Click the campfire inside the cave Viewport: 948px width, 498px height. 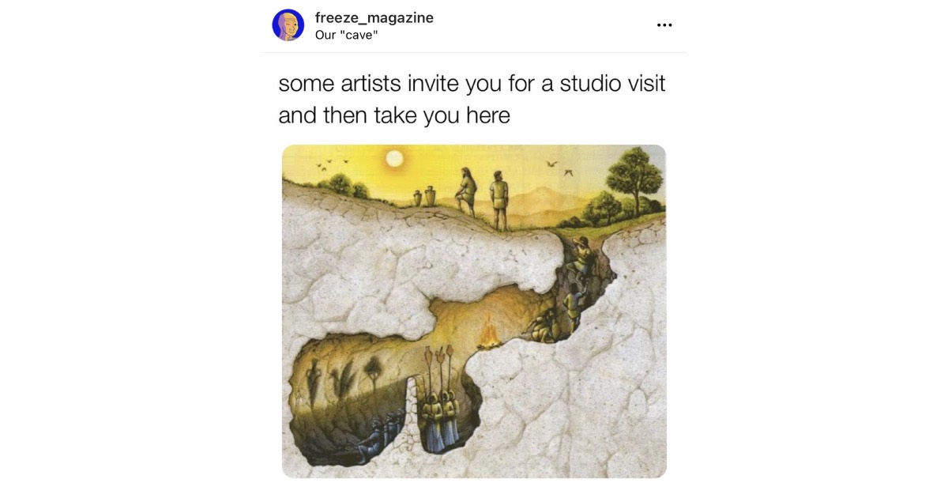(x=491, y=333)
